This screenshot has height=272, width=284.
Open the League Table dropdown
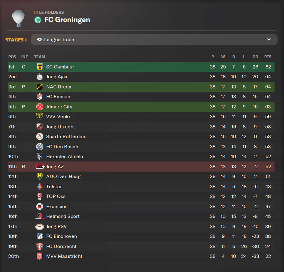[154, 39]
